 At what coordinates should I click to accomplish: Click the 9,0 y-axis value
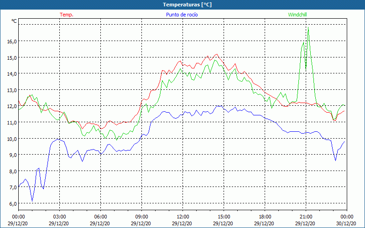tap(13, 155)
